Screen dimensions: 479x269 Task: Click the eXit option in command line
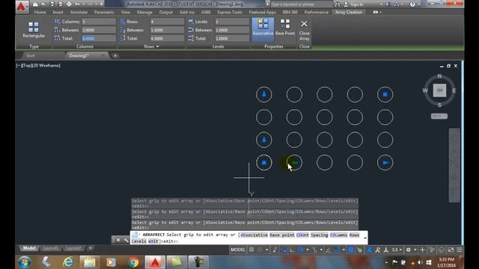[x=153, y=241]
